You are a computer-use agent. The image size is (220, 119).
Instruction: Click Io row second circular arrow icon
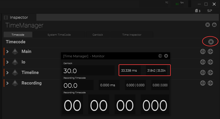(x=210, y=62)
